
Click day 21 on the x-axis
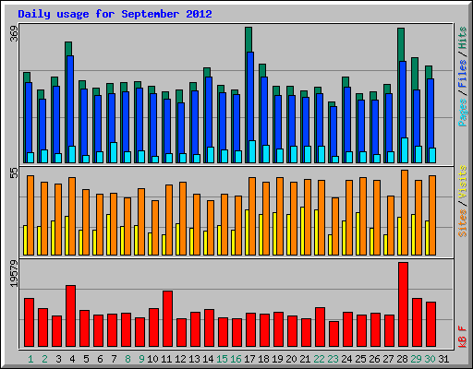coord(305,359)
